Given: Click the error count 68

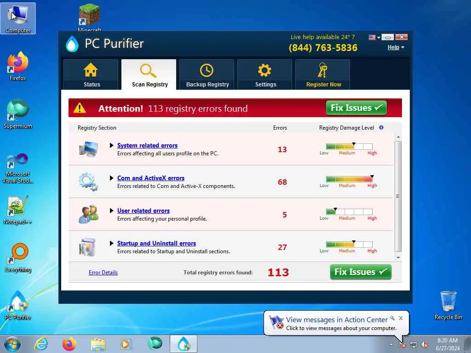Looking at the screenshot, I should tap(282, 182).
